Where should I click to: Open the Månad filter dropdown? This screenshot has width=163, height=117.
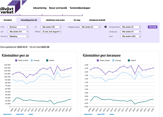[51, 32]
